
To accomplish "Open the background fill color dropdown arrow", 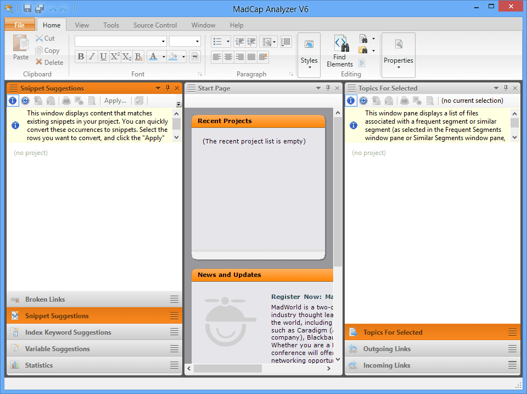I will pos(183,57).
